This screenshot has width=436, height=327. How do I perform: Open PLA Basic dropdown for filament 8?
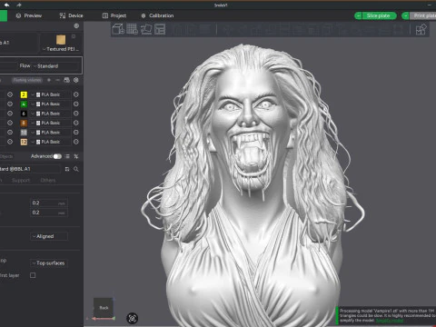[x=51, y=123]
